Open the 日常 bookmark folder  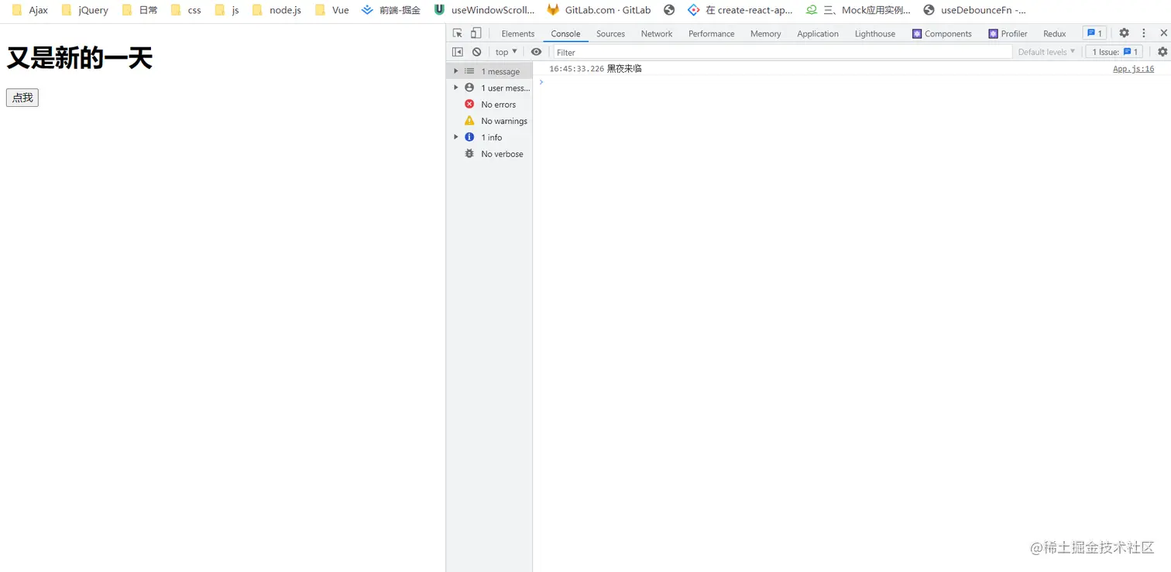139,10
